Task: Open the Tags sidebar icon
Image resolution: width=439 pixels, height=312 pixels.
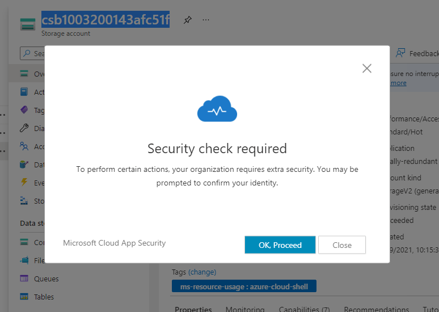Action: tap(24, 110)
